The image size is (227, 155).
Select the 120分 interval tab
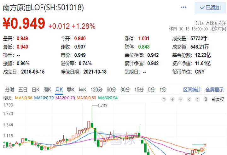96,90
